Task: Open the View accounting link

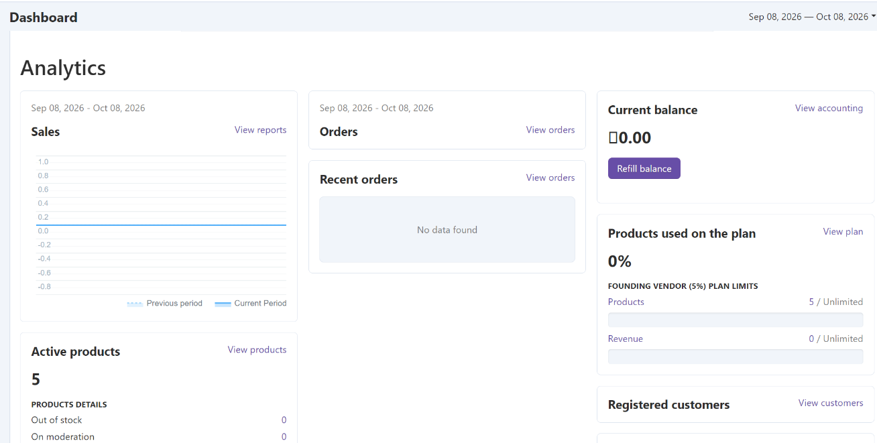Action: (x=829, y=108)
